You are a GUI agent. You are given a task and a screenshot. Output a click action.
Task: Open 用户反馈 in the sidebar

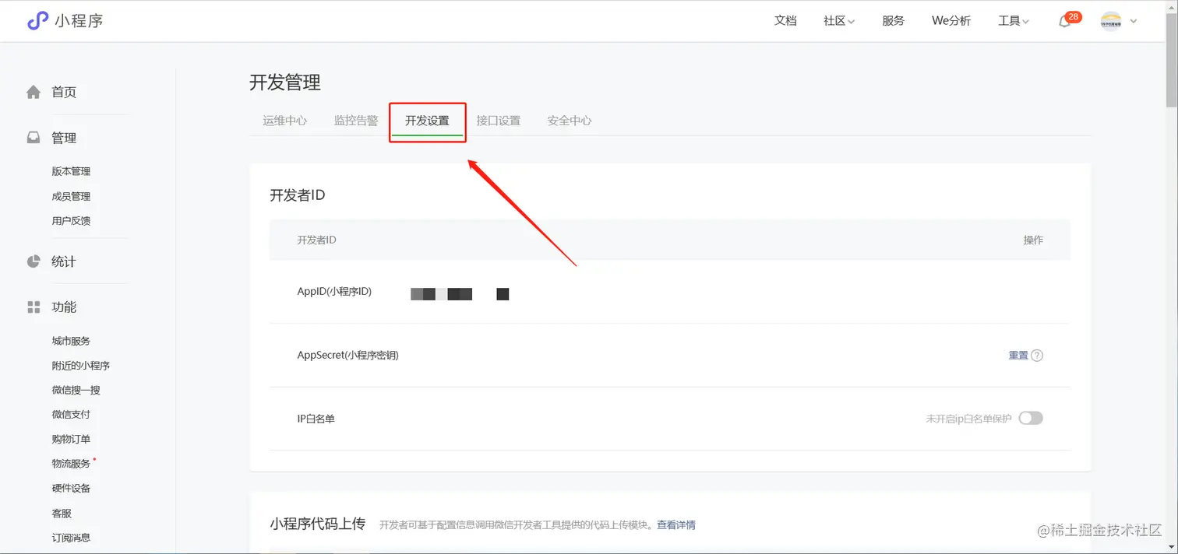click(x=71, y=221)
